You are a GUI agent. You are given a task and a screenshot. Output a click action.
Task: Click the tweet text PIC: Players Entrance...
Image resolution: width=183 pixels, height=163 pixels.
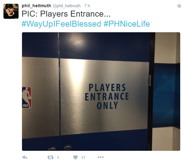click(x=66, y=14)
